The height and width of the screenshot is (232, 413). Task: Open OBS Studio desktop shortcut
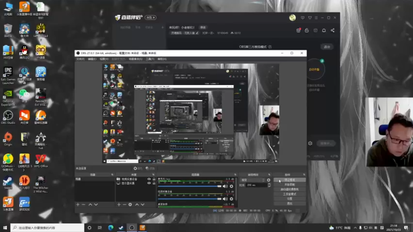(x=8, y=118)
